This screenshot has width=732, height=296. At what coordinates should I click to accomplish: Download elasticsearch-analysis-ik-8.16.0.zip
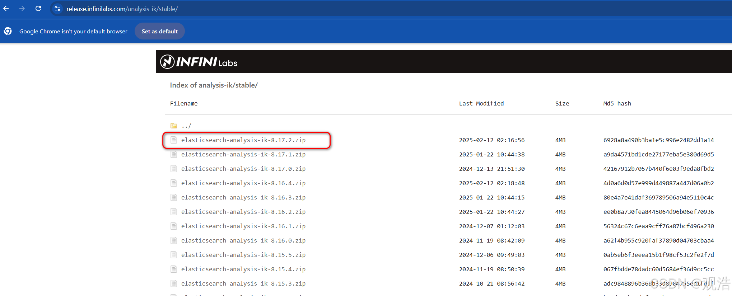click(x=243, y=240)
